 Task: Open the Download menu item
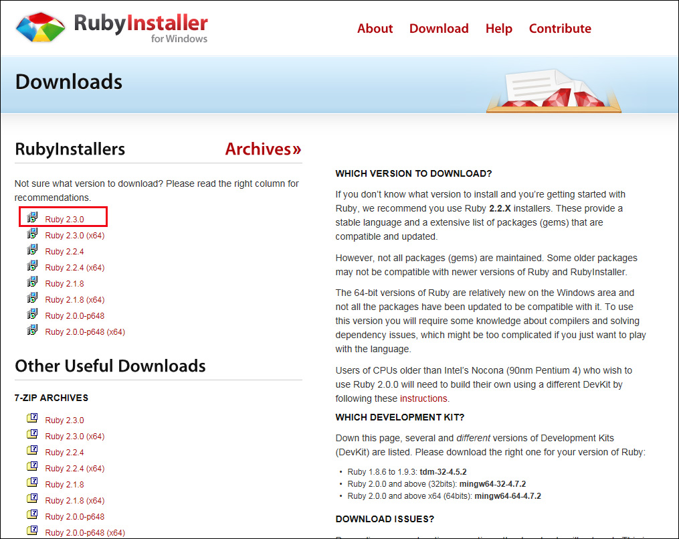(439, 28)
